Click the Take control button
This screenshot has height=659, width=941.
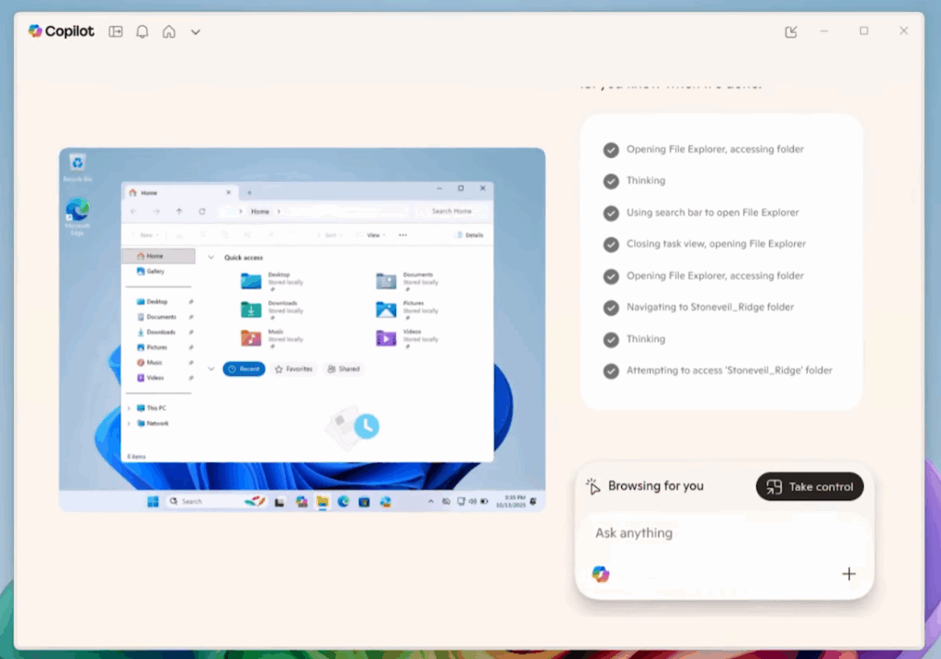point(810,486)
